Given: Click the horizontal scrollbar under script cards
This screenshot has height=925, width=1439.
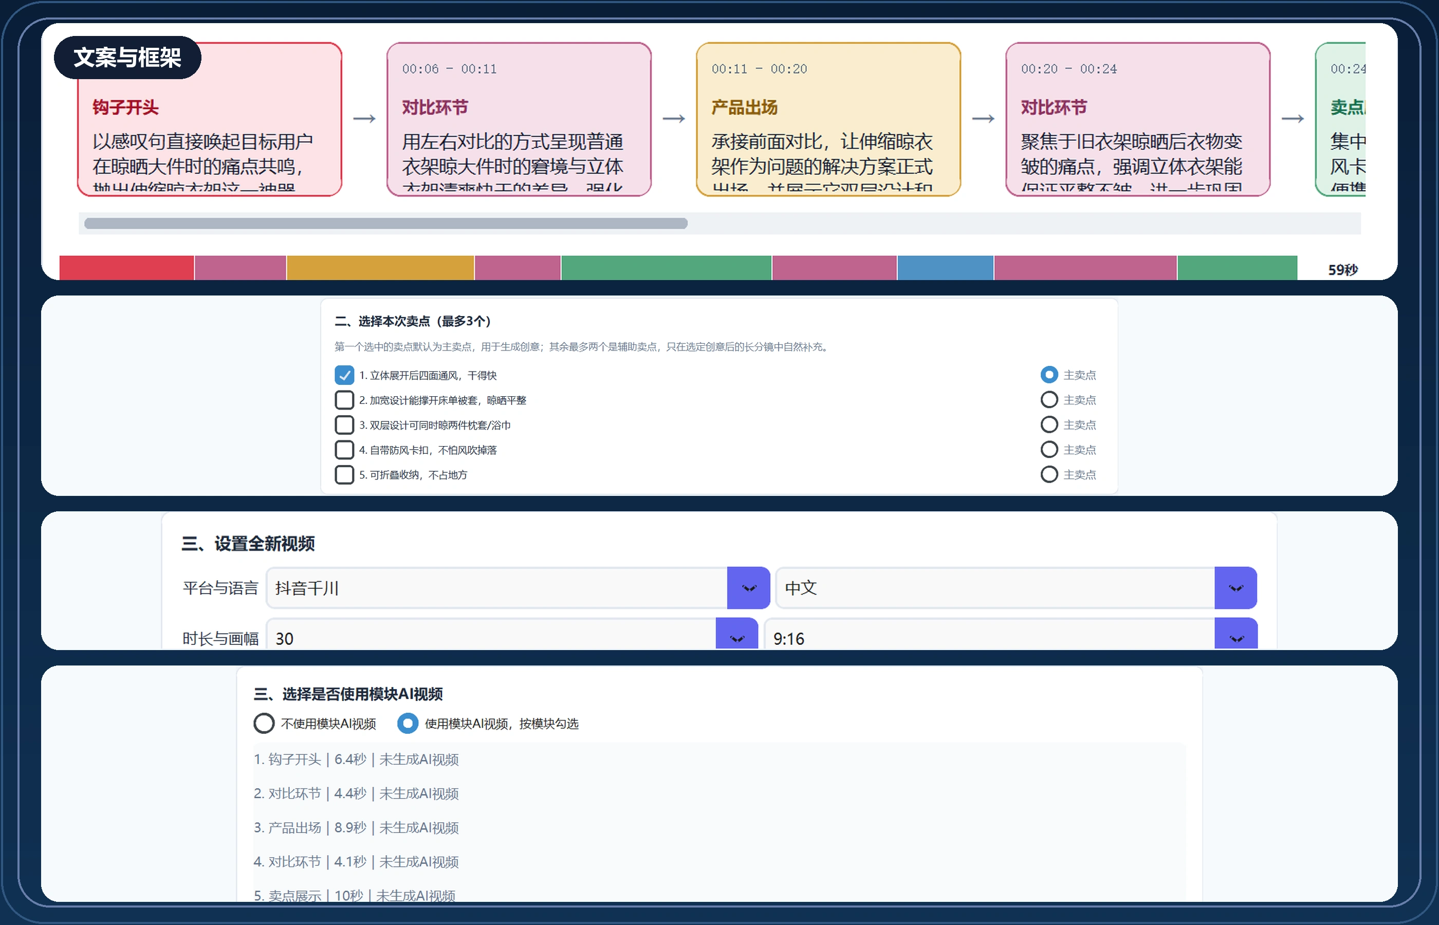Looking at the screenshot, I should pyautogui.click(x=385, y=224).
